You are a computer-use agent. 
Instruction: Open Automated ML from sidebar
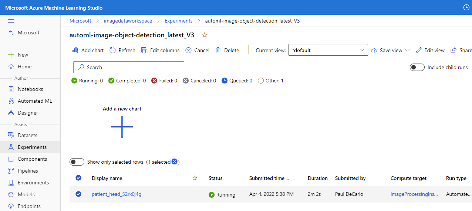tap(30, 101)
